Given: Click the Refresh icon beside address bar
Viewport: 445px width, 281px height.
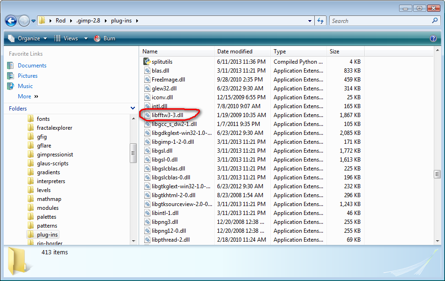Looking at the screenshot, I should coord(320,21).
